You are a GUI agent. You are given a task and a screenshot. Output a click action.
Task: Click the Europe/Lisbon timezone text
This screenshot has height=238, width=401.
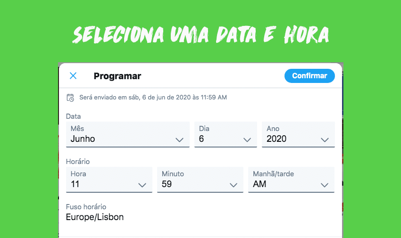[x=95, y=217]
